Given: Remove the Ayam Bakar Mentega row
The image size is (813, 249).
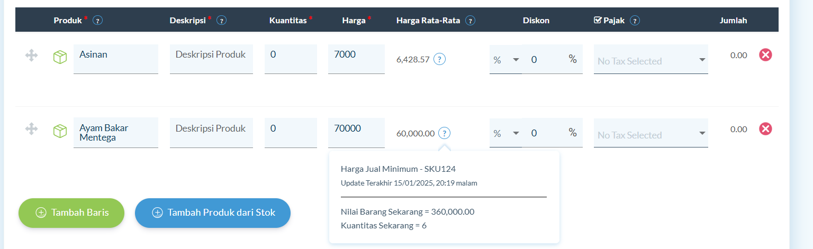Looking at the screenshot, I should [765, 128].
